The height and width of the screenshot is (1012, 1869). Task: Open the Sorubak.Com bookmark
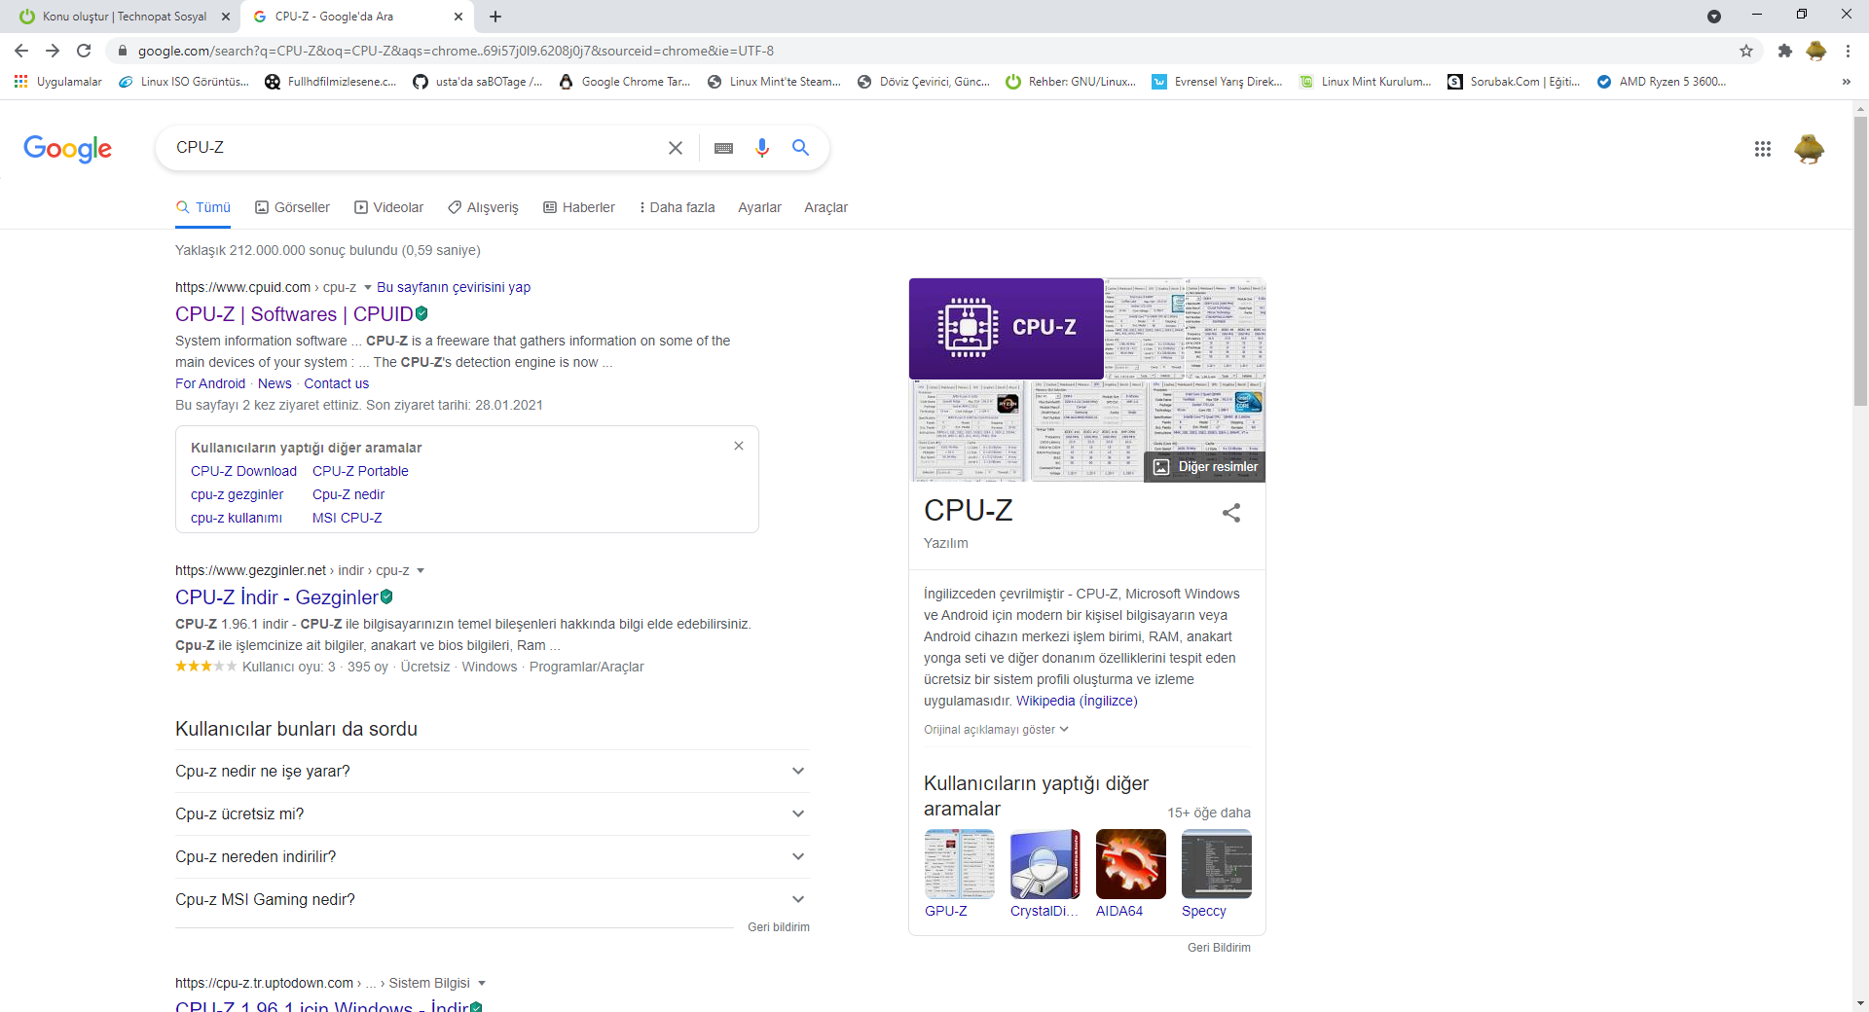tap(1514, 82)
